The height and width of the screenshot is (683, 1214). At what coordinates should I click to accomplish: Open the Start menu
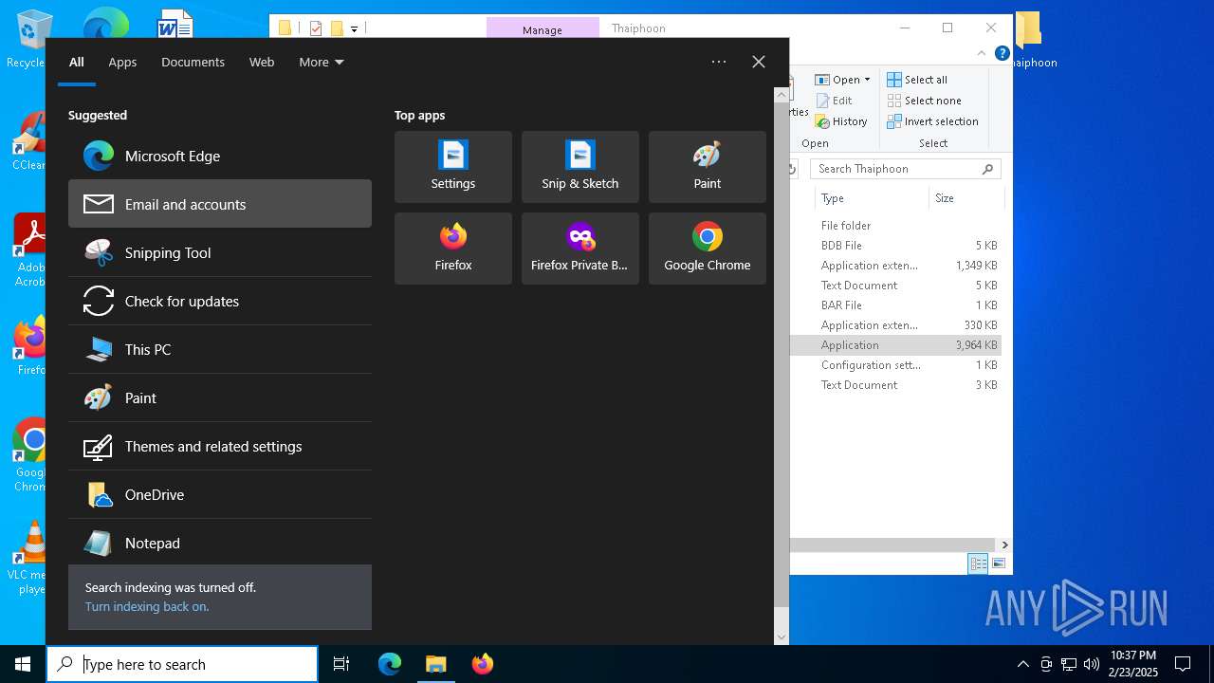pyautogui.click(x=23, y=664)
